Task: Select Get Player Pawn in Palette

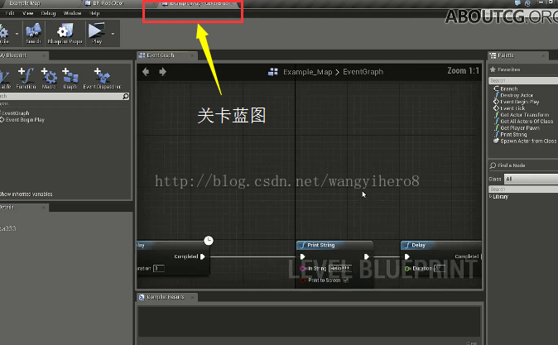Action: tap(520, 128)
